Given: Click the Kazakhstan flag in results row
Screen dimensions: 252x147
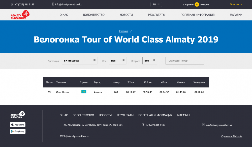Looking at the screenshot, I should pyautogui.click(x=84, y=92).
